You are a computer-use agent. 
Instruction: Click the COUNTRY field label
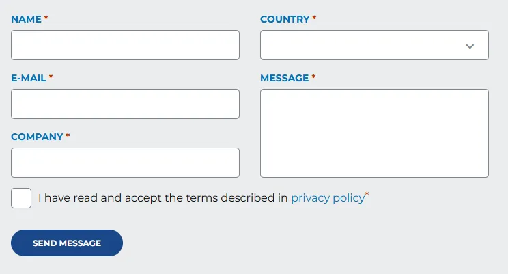point(285,19)
